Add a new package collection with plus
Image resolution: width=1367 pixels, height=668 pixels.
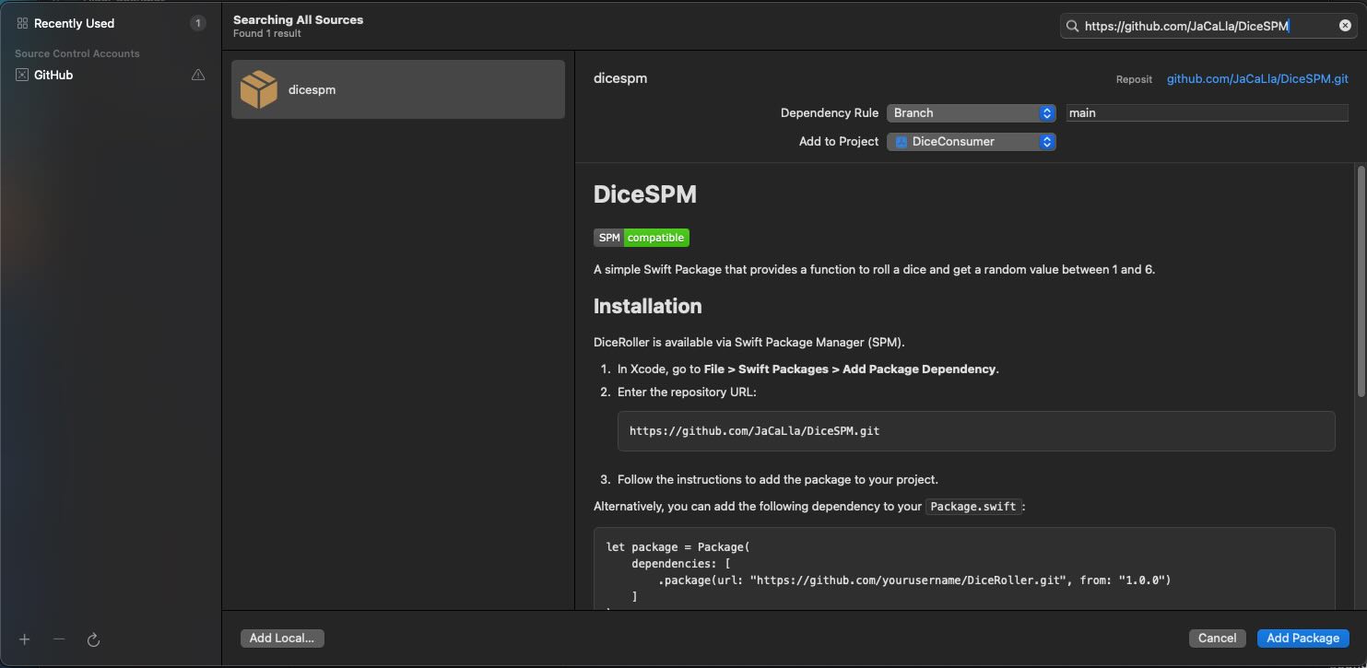click(x=25, y=639)
